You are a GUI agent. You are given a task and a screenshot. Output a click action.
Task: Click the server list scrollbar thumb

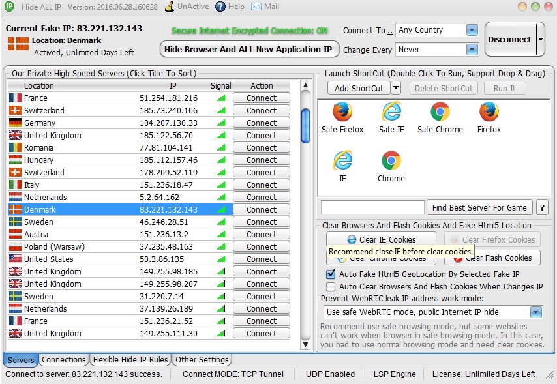pyautogui.click(x=305, y=126)
